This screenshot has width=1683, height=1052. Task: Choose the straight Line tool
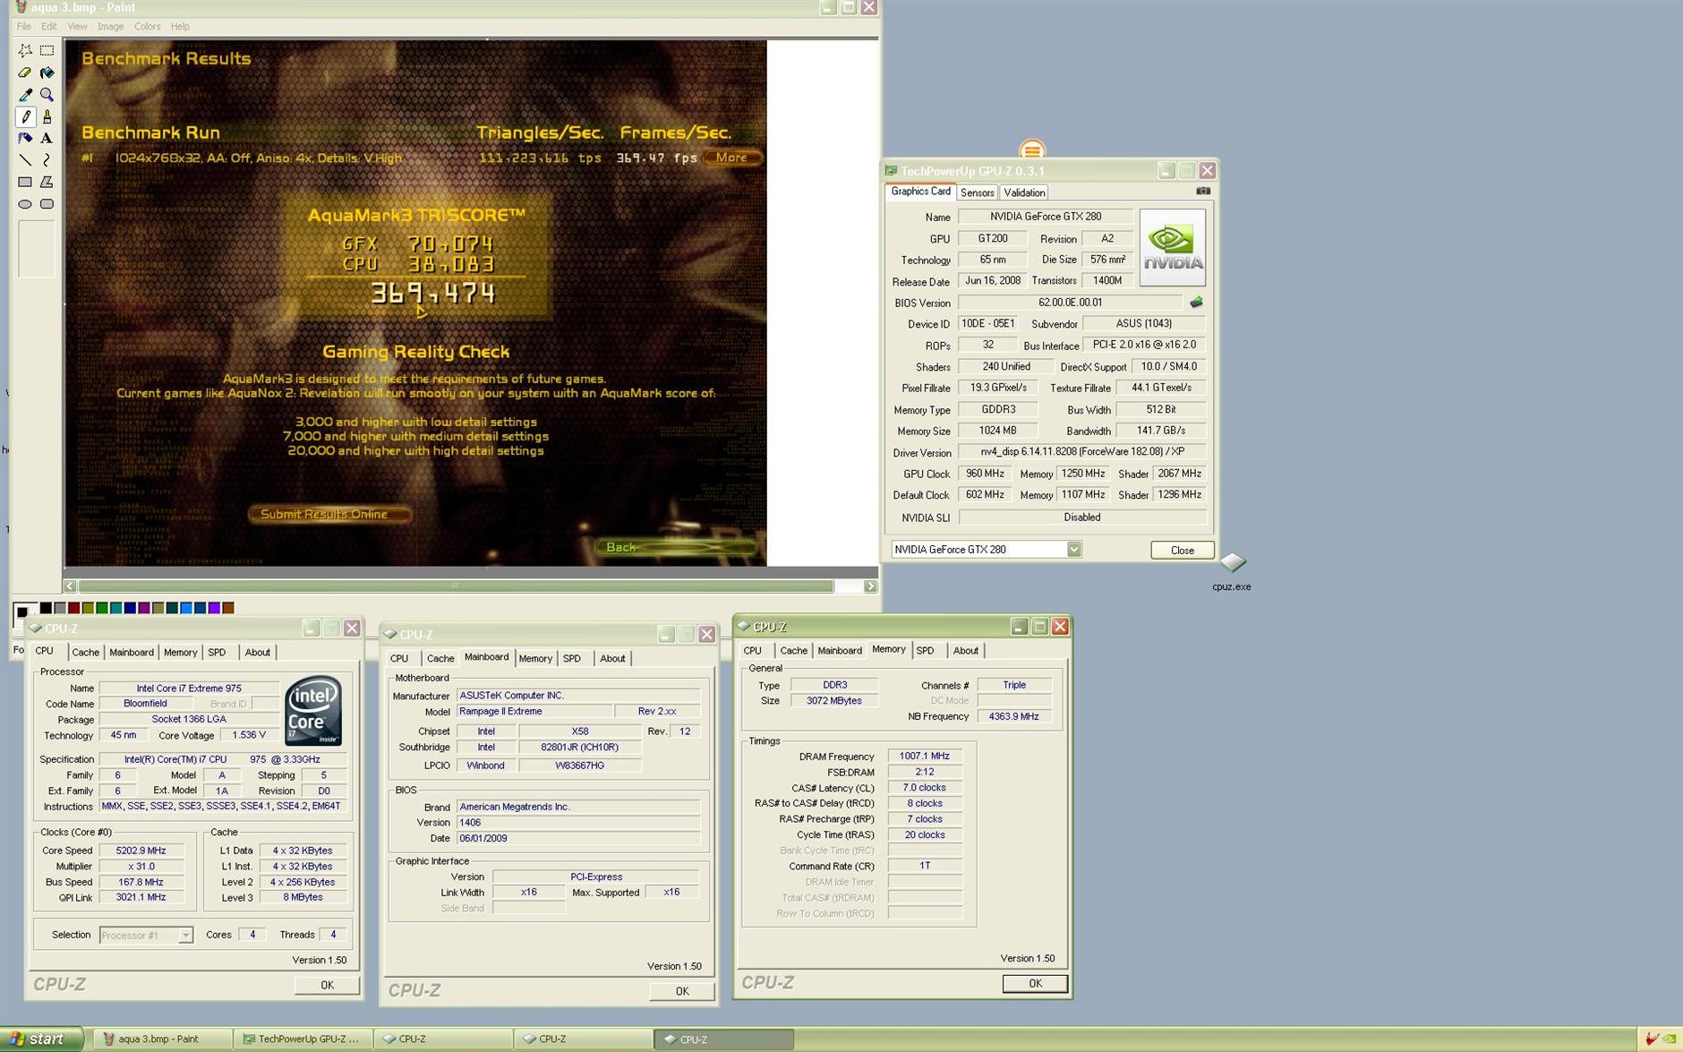25,160
